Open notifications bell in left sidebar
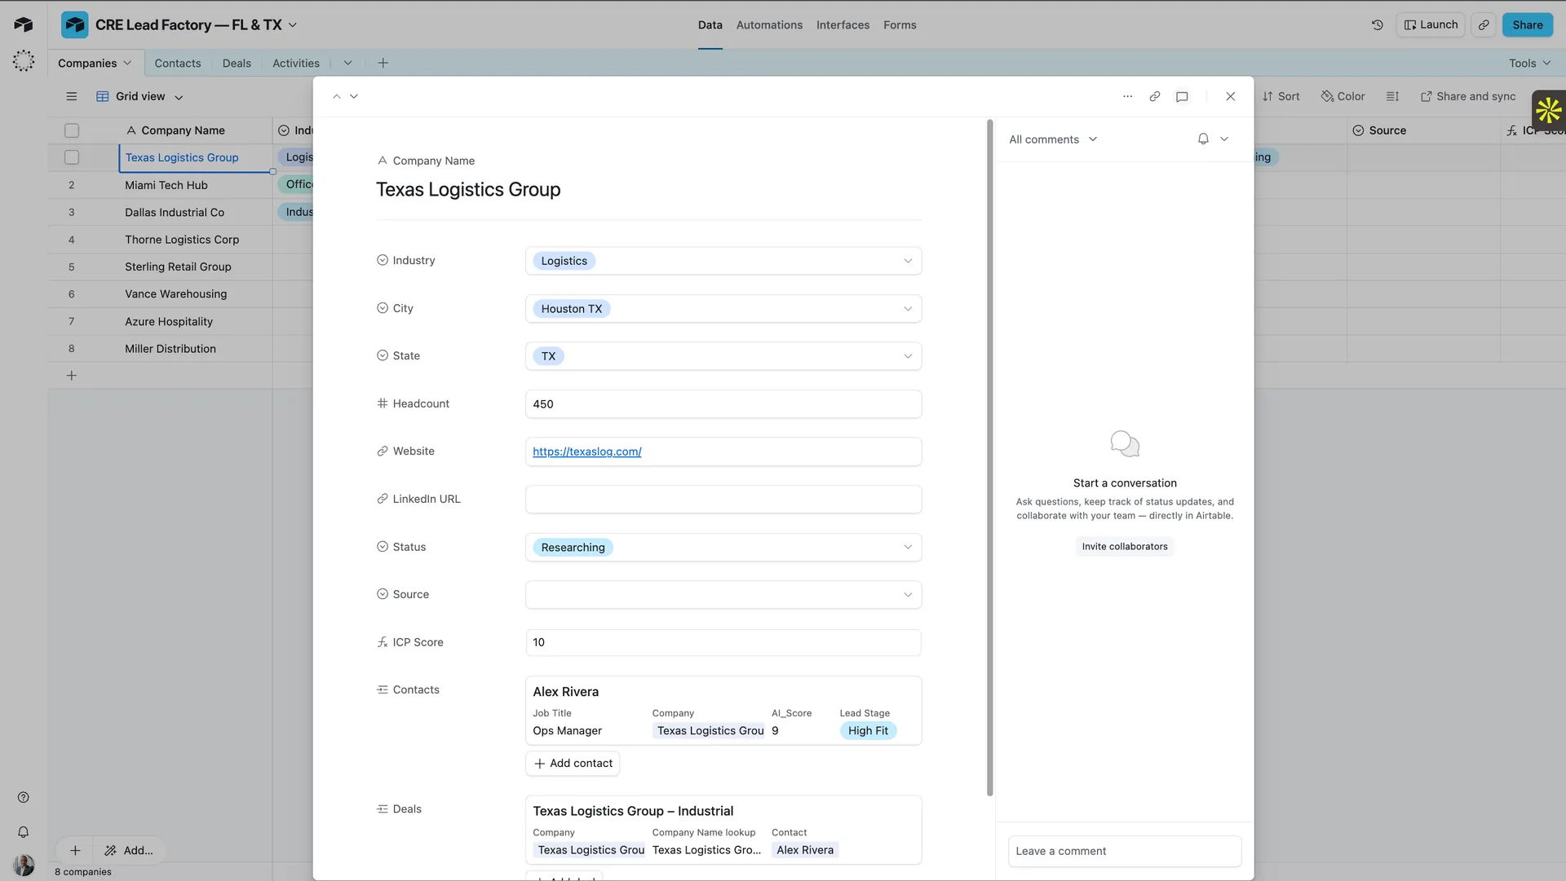 [x=23, y=832]
